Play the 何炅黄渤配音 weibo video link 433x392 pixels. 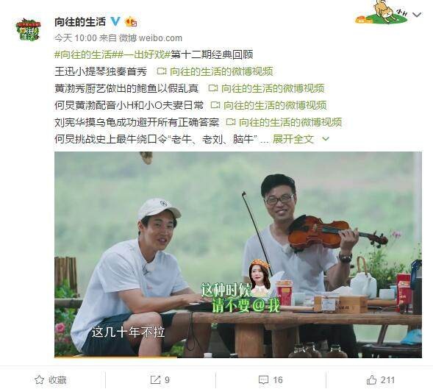click(268, 105)
